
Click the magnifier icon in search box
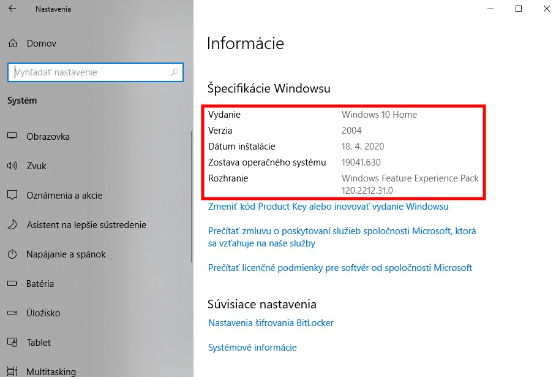(175, 72)
